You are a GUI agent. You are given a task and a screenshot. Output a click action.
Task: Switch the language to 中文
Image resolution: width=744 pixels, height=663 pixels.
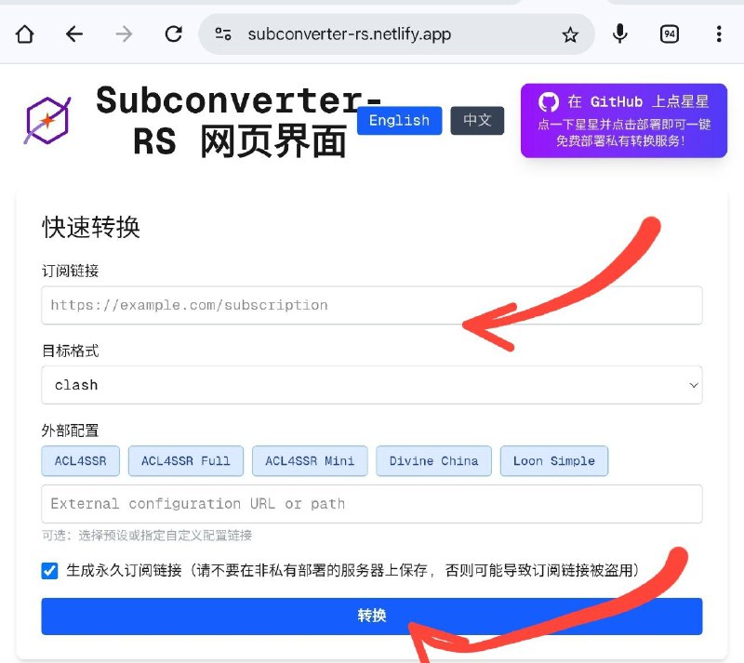point(477,121)
